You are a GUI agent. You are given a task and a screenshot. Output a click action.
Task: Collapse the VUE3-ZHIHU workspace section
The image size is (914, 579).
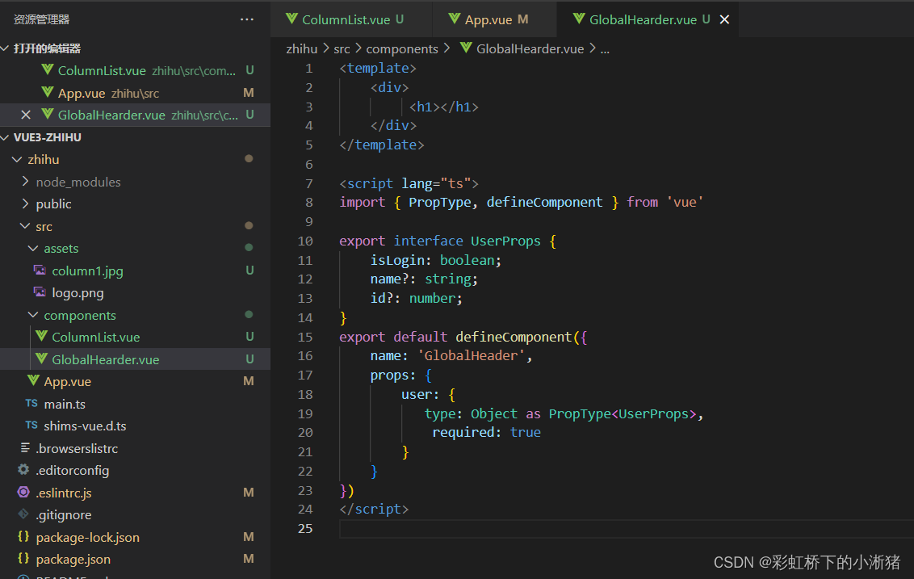[5, 137]
